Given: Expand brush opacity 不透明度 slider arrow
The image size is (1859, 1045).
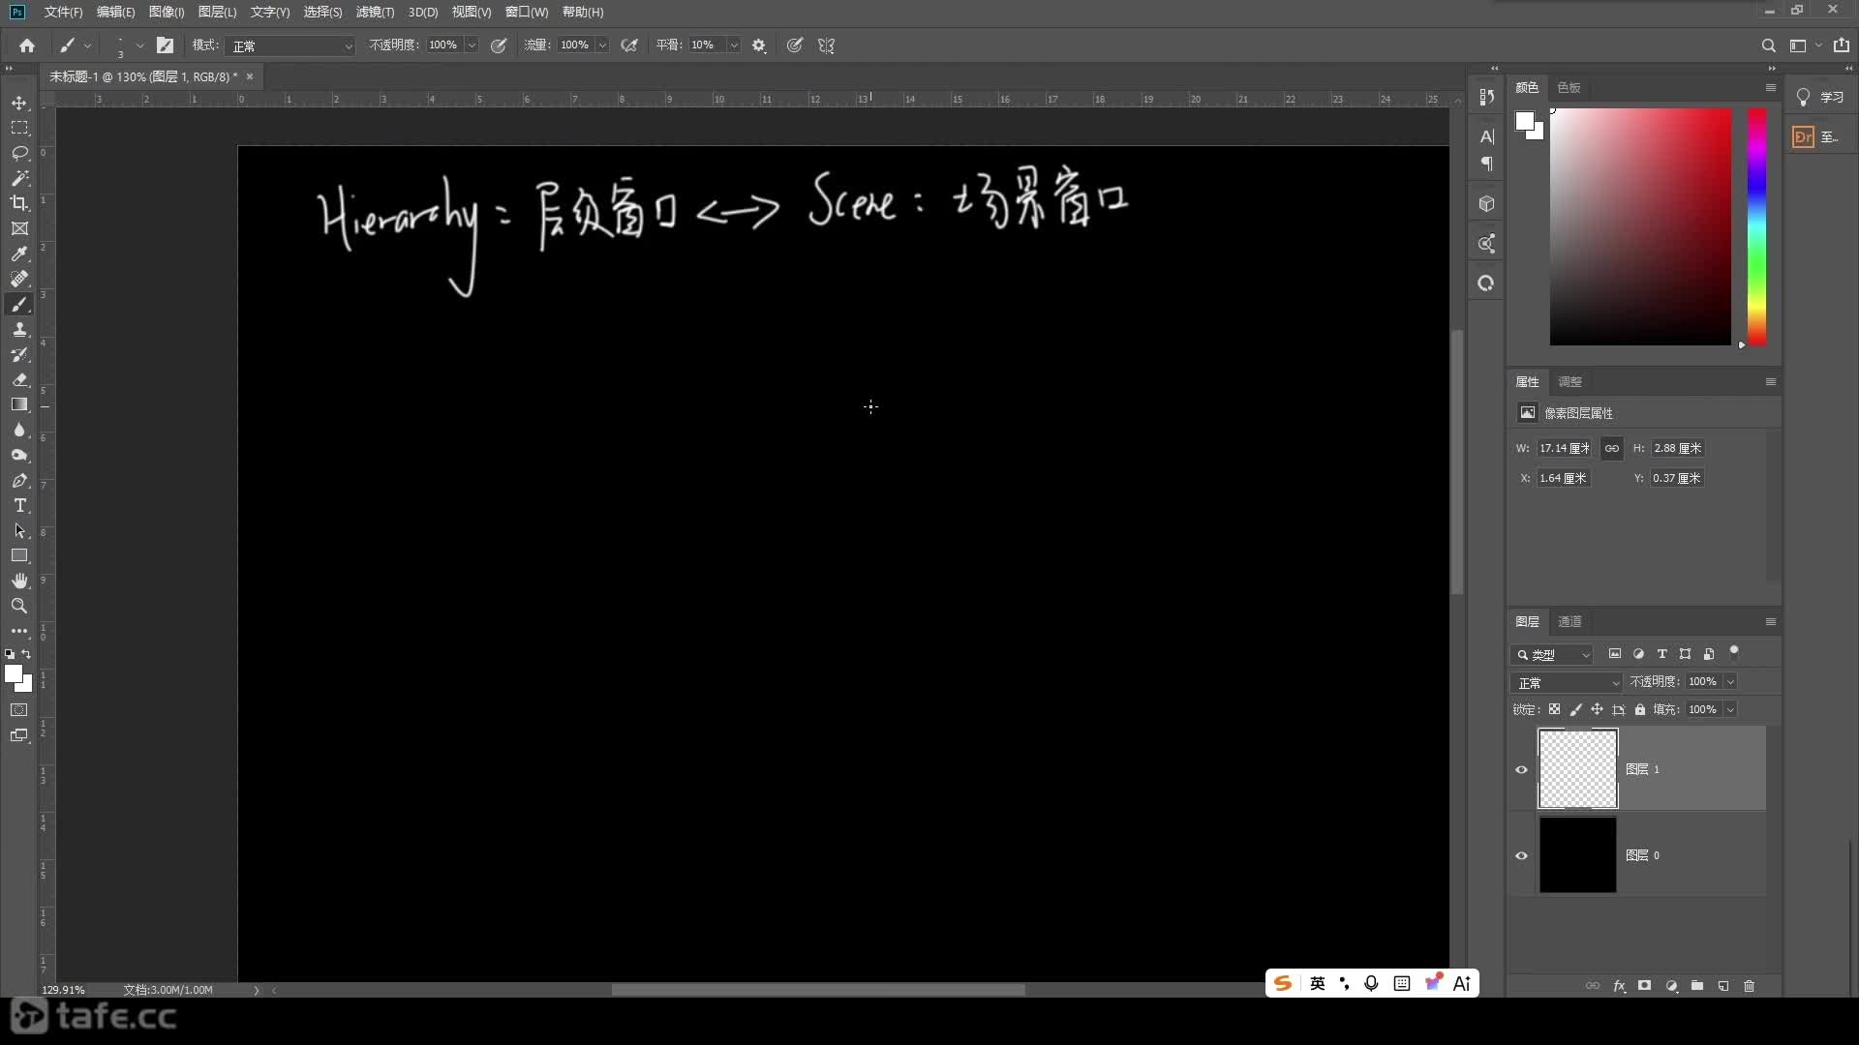Looking at the screenshot, I should coord(472,45).
